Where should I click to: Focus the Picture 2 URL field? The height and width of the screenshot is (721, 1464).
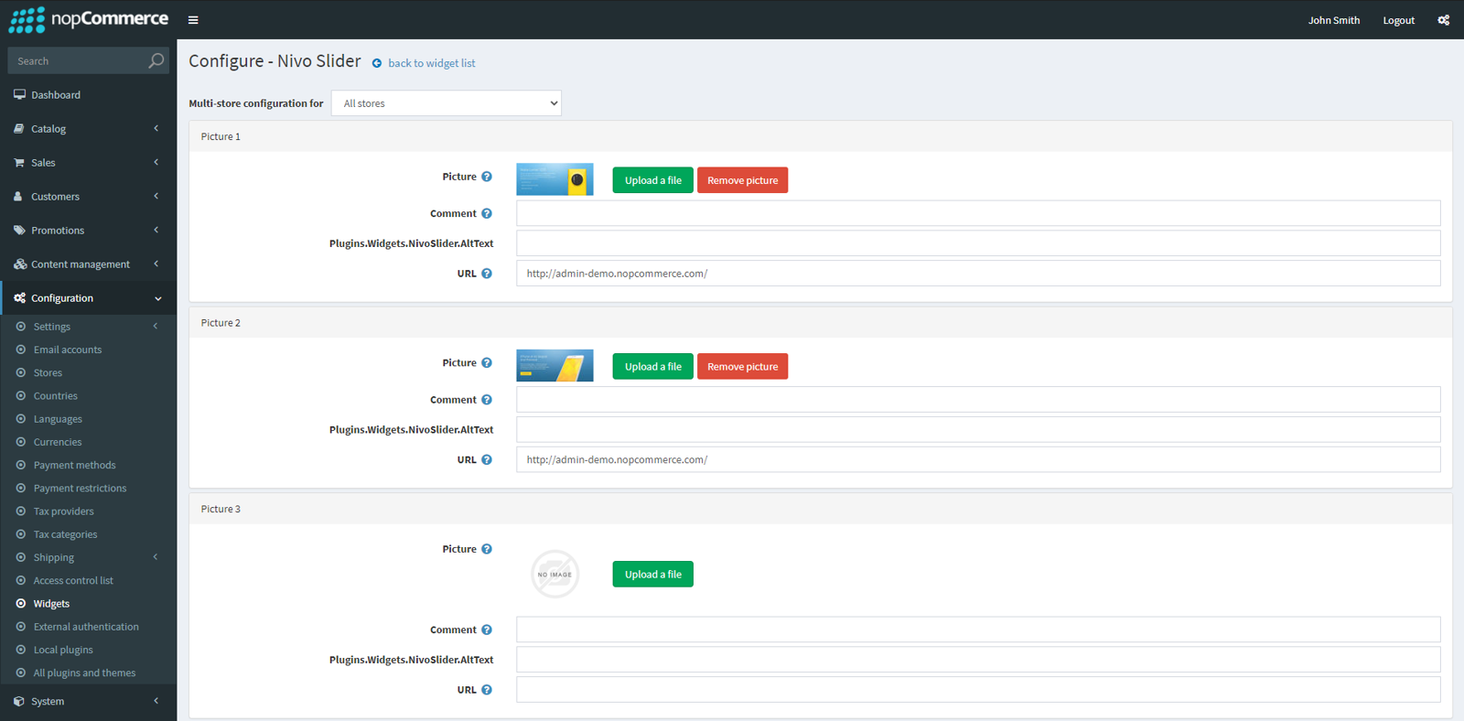click(x=978, y=459)
